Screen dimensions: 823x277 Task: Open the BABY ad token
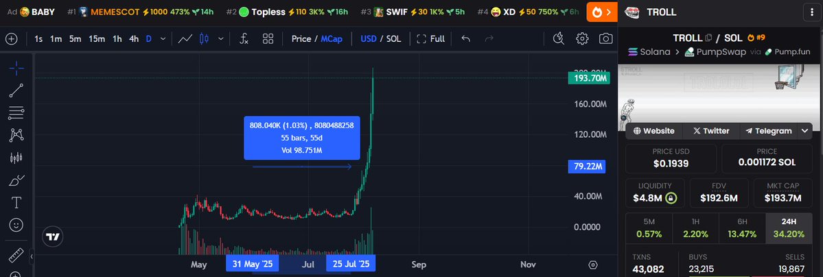(37, 12)
